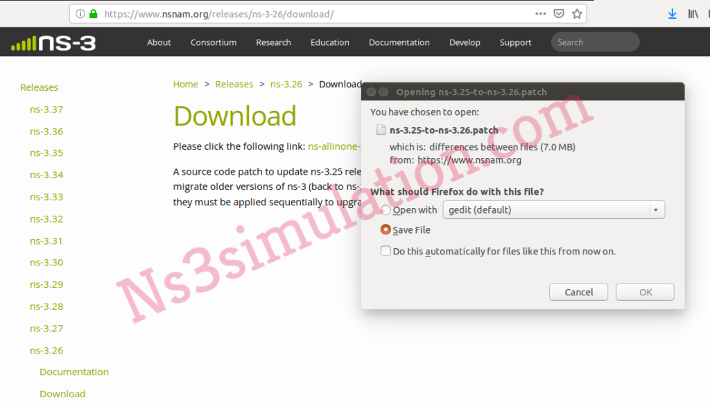
Task: Open ns-3.28 in the sidebar
Action: [x=46, y=307]
